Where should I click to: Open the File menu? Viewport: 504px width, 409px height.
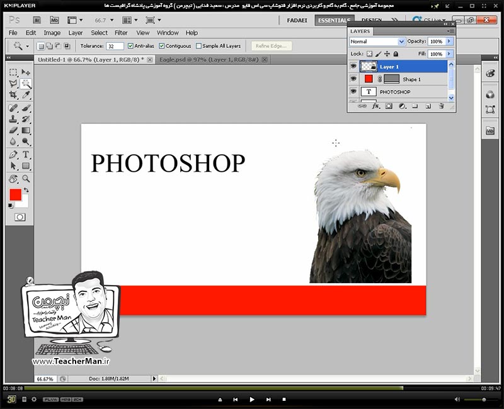pos(13,33)
